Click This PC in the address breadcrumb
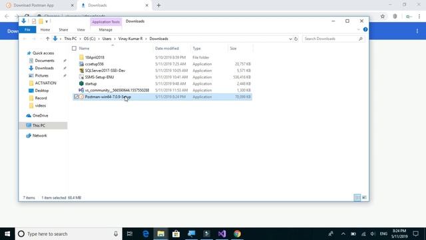This screenshot has height=240, width=426. click(x=71, y=39)
